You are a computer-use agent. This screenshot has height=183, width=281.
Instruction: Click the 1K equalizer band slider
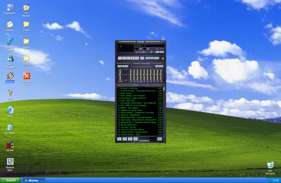point(144,75)
